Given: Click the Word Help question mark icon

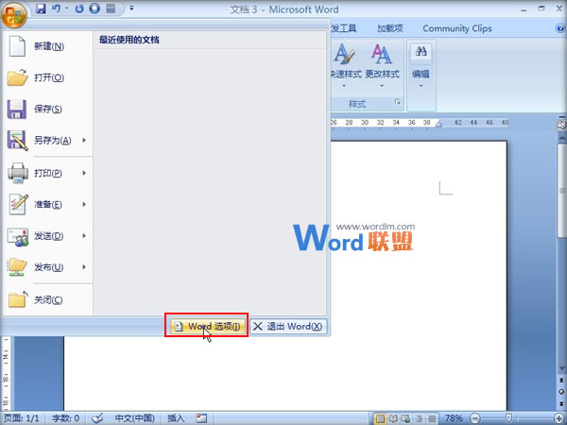Looking at the screenshot, I should click(560, 28).
